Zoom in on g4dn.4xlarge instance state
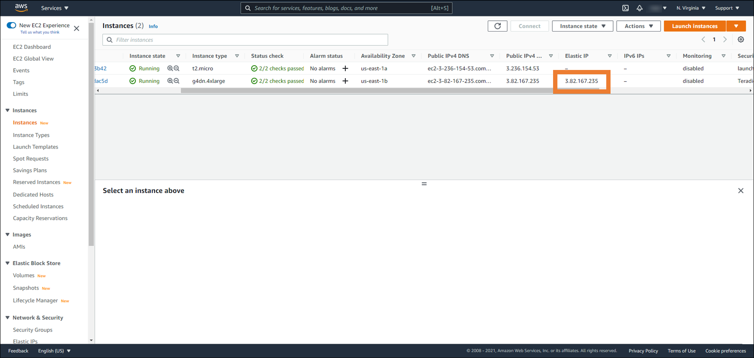Image resolution: width=754 pixels, height=358 pixels. pos(170,81)
